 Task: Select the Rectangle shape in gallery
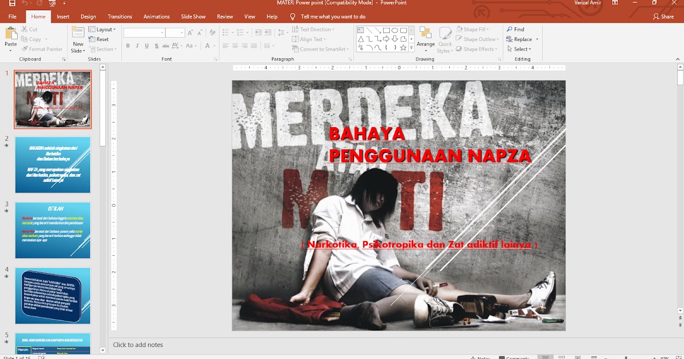pos(386,30)
